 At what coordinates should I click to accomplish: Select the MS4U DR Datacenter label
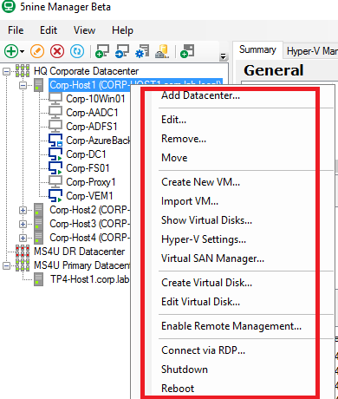coord(79,252)
